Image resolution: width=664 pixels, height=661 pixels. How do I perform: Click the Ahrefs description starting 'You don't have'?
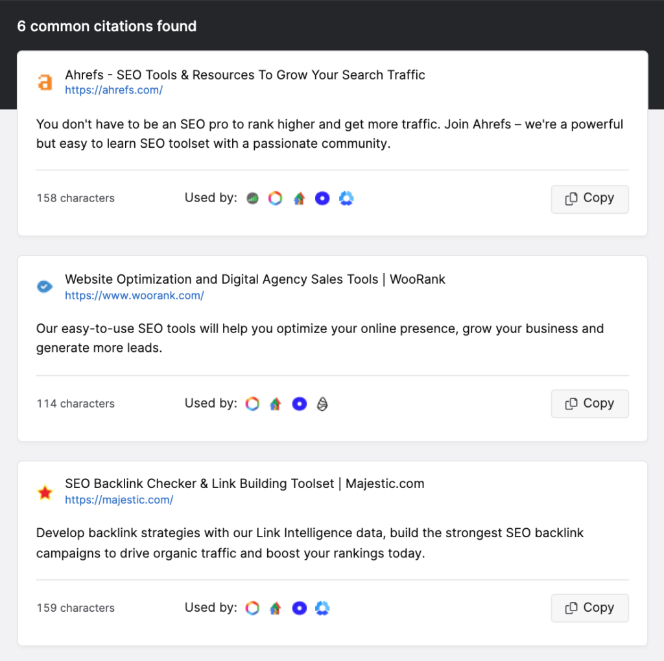(x=329, y=133)
